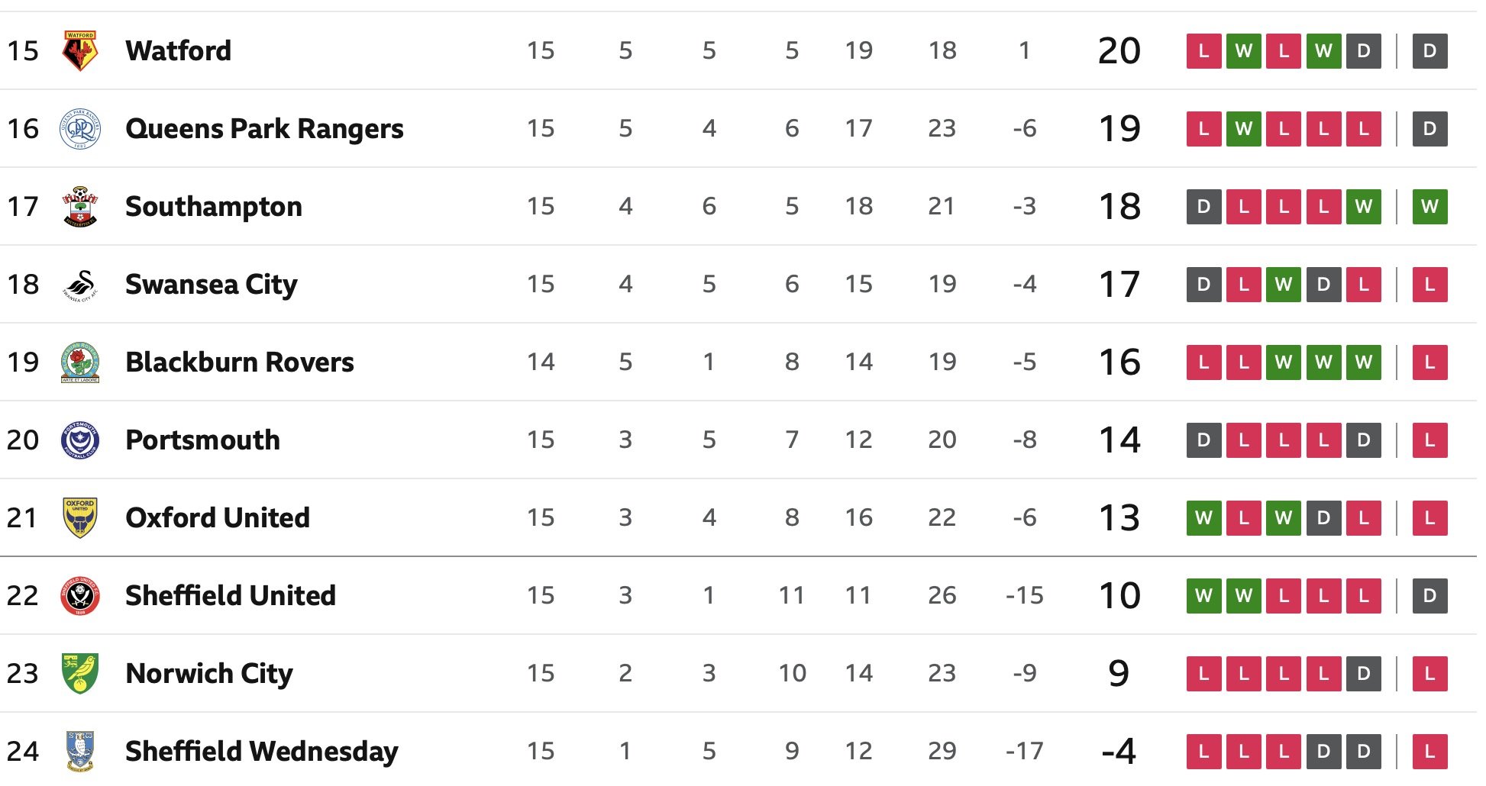The height and width of the screenshot is (786, 1486).
Task: Click Portsmouth's points total of 14
Action: point(1119,440)
